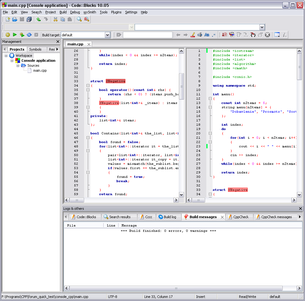Viewport: 305px width, 301px height.
Task: Click the Save all files icon
Action: click(29, 19)
